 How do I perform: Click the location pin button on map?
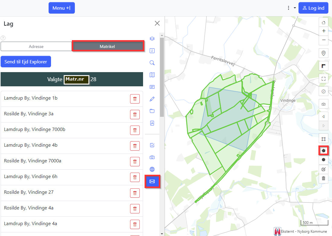click(x=324, y=53)
